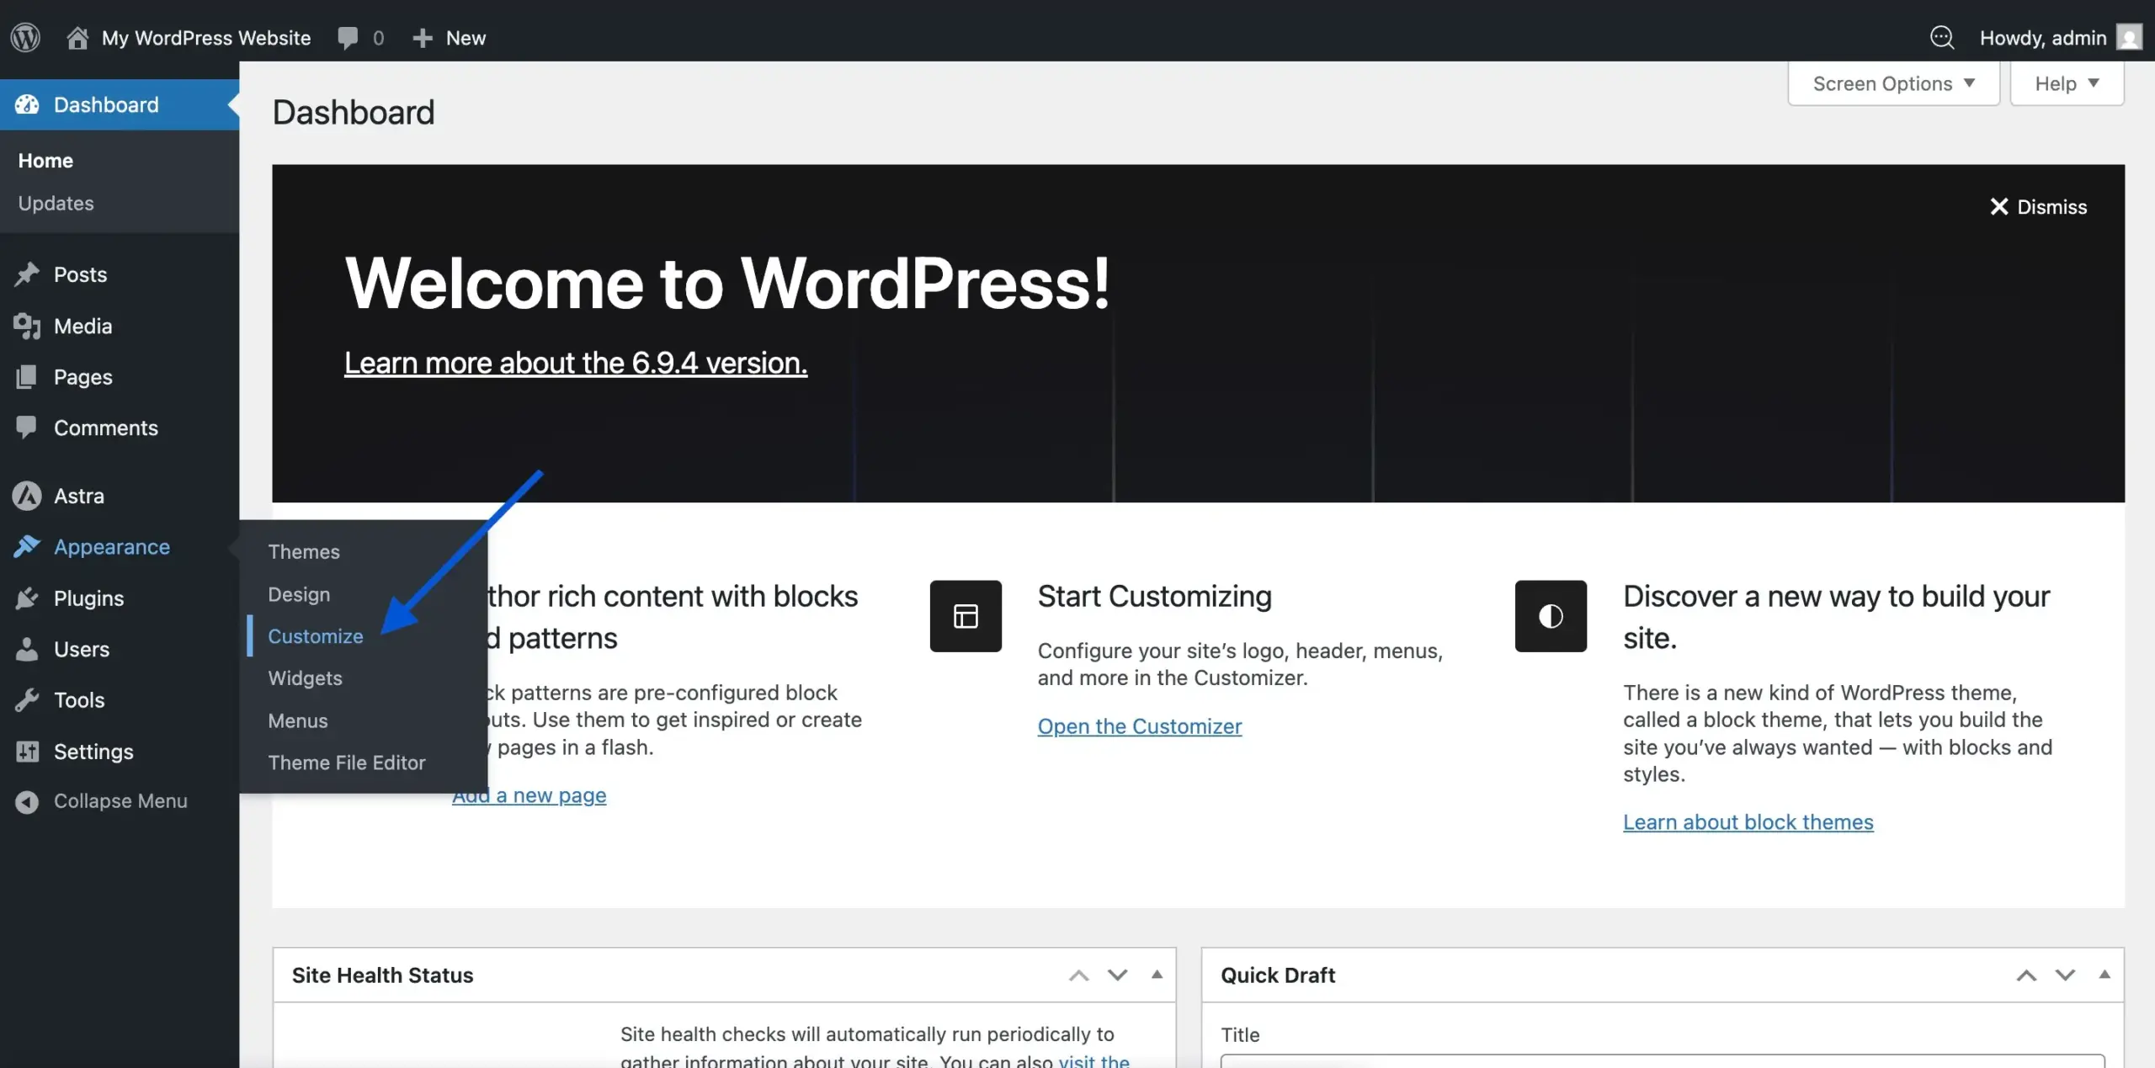Image resolution: width=2155 pixels, height=1068 pixels.
Task: Click the Astra logo icon
Action: point(27,496)
